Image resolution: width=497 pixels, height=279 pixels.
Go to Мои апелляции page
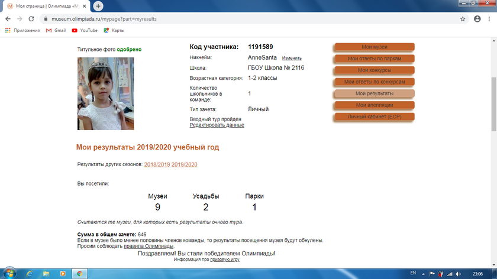374,105
